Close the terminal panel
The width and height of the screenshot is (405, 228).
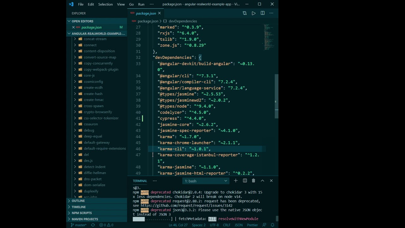(271, 181)
